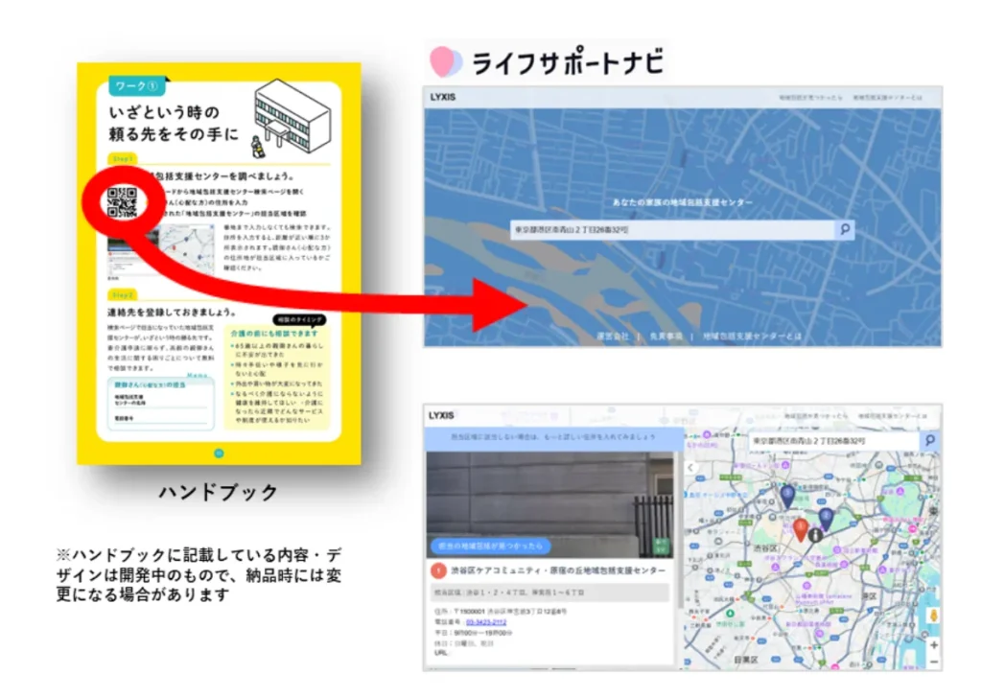Select the red map pin marker

[x=800, y=528]
